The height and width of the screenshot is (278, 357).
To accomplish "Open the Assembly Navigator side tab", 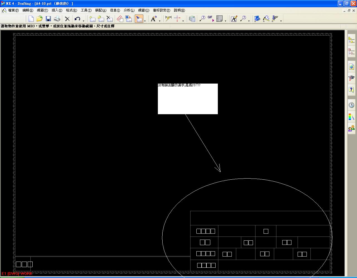I will tap(351, 40).
